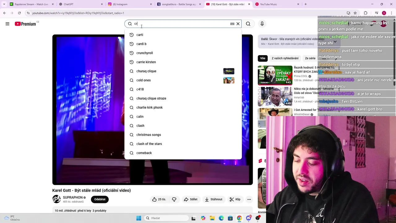Open the on-screen keyboard icon in search box
This screenshot has height=223, width=396.
[x=232, y=24]
